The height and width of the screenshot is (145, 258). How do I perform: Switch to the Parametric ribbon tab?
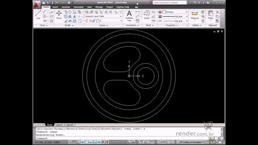[x=79, y=7]
